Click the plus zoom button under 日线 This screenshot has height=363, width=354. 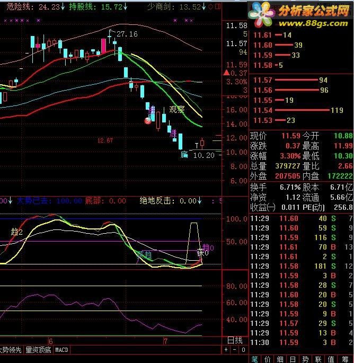pyautogui.click(x=226, y=350)
